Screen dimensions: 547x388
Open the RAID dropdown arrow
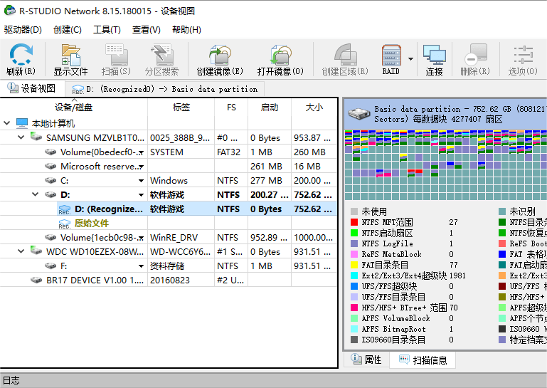pos(410,58)
